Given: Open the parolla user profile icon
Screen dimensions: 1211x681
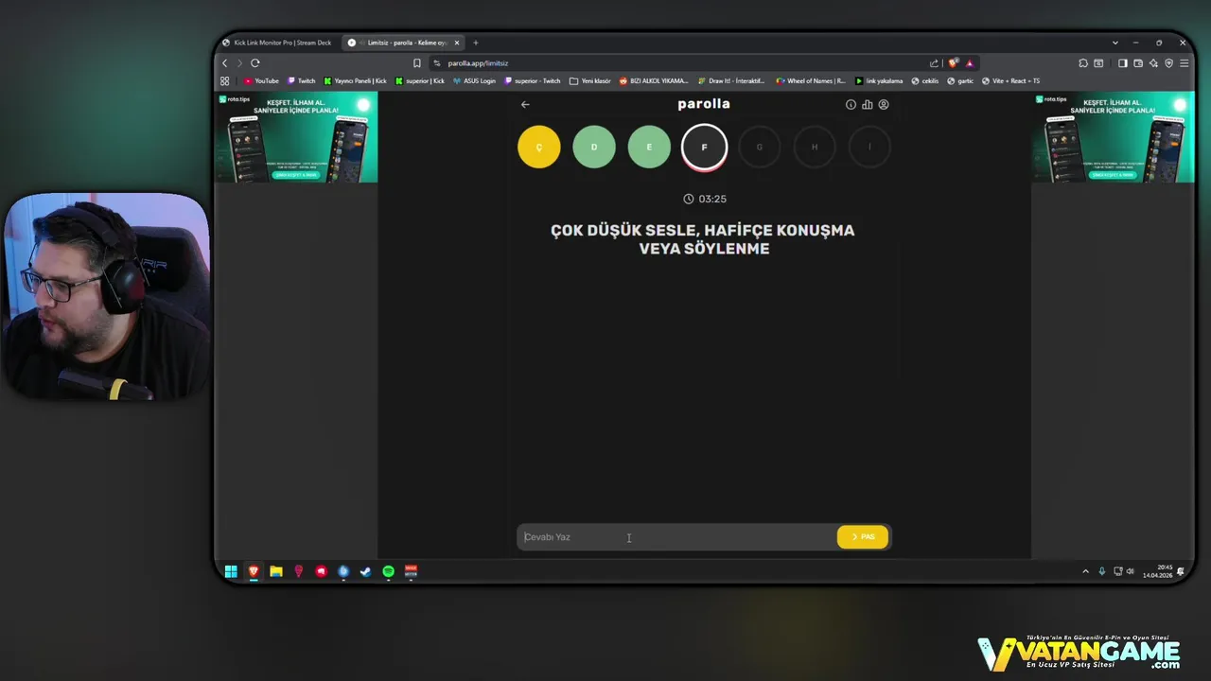Looking at the screenshot, I should click(x=884, y=105).
